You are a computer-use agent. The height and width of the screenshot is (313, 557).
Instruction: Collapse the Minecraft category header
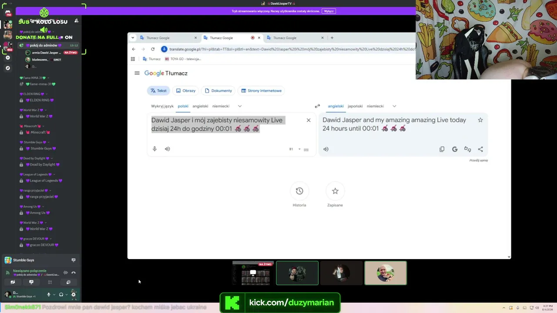point(32,126)
